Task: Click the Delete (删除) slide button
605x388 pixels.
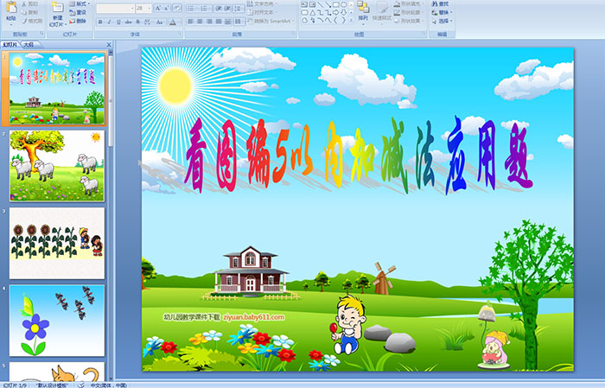Action: point(78,21)
